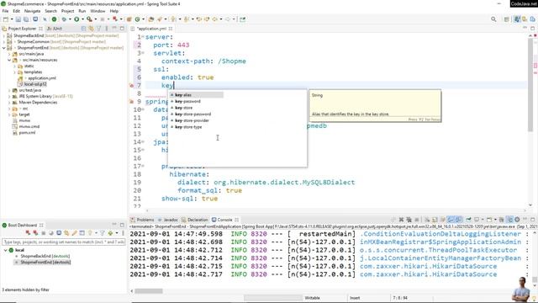Select key-store-password completion proposal
The height and width of the screenshot is (303, 538).
point(193,114)
